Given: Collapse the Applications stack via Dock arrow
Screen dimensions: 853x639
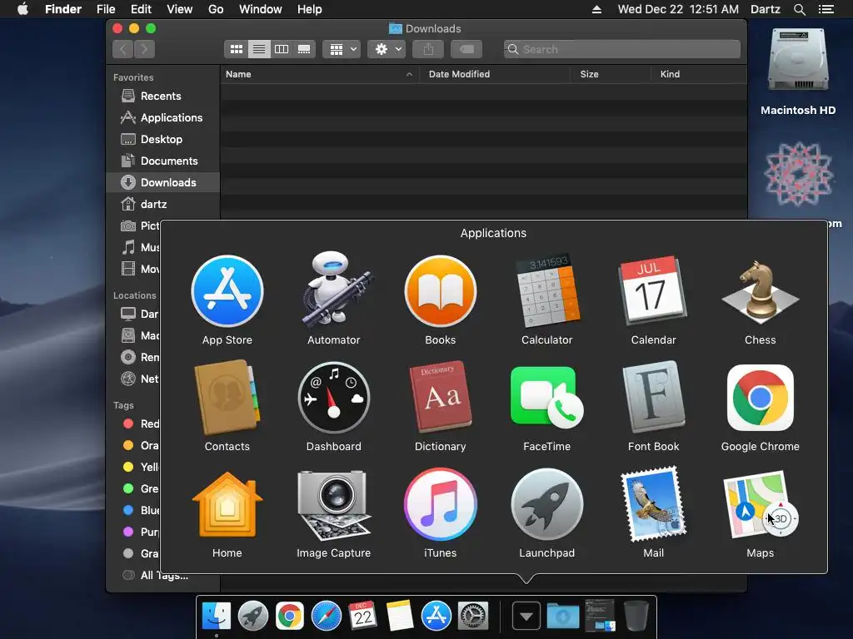Looking at the screenshot, I should pos(526,617).
